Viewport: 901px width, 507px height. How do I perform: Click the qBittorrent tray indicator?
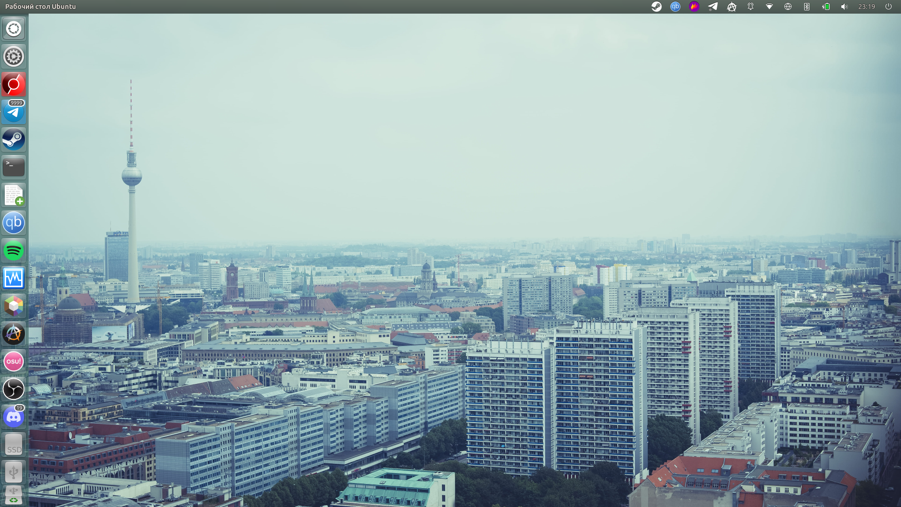click(x=675, y=7)
